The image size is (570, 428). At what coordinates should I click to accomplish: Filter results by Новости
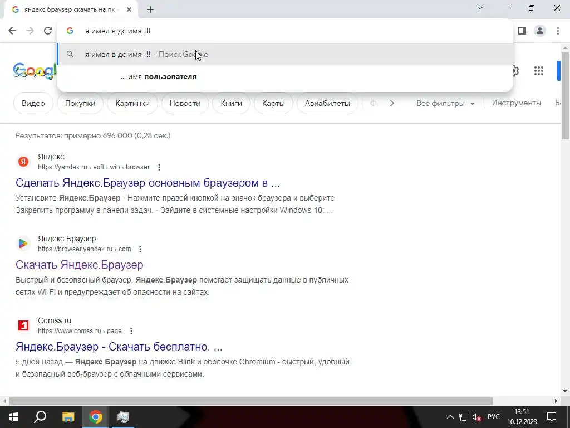point(185,103)
